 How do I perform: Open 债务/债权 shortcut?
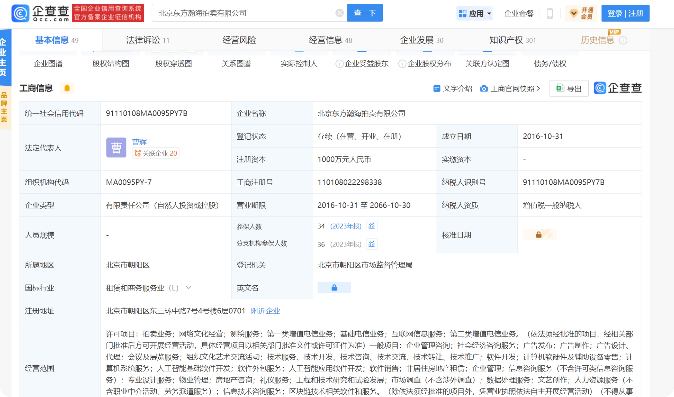(x=550, y=63)
